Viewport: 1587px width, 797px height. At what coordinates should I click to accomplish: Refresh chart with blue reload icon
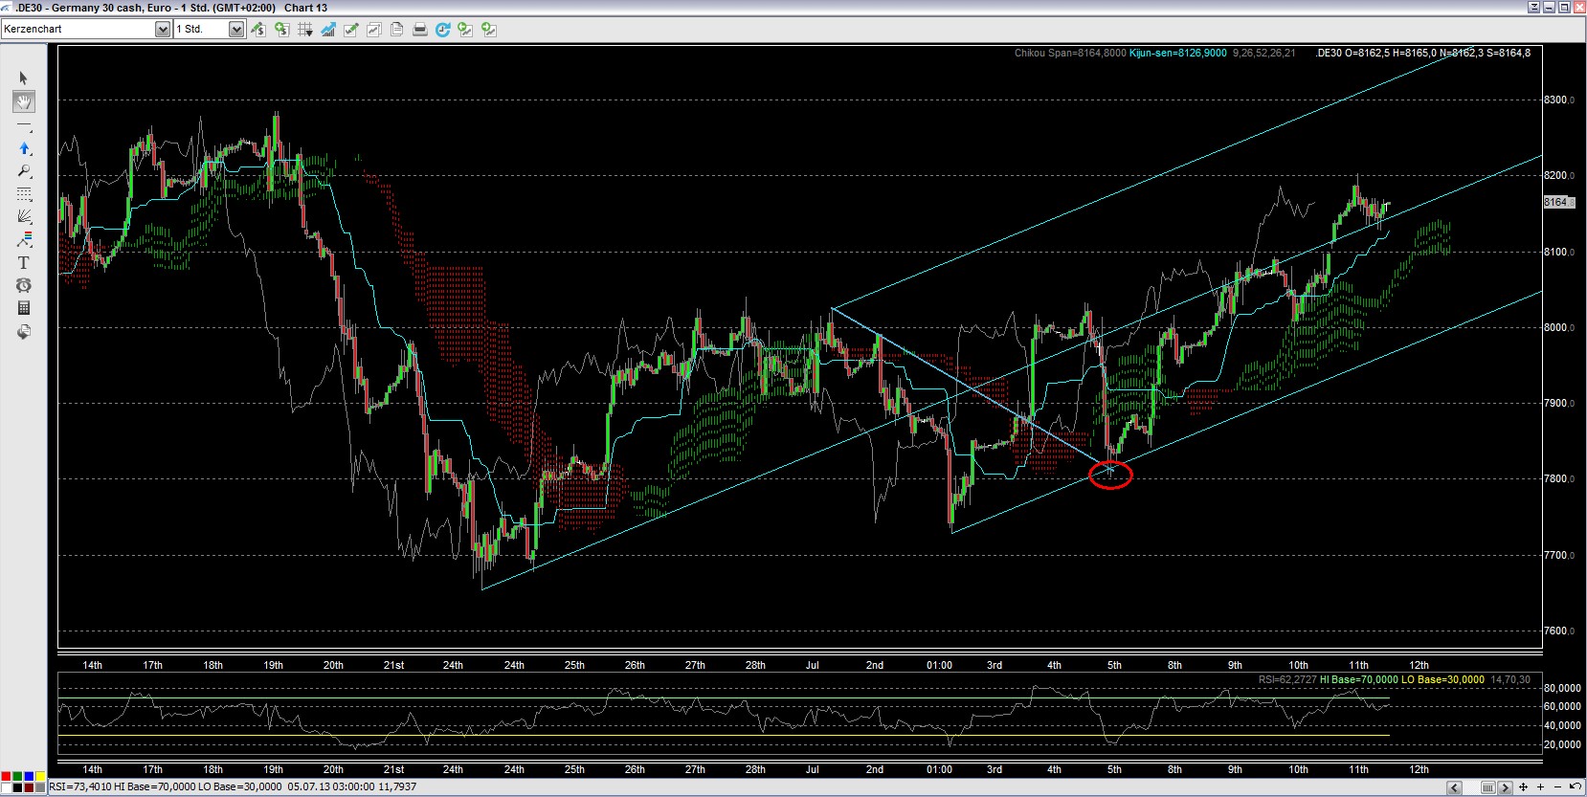pyautogui.click(x=442, y=30)
